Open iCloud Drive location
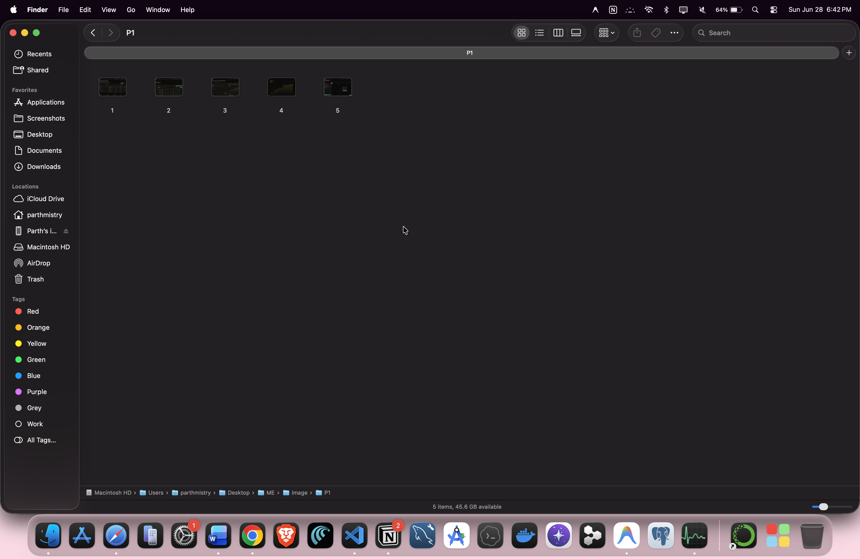The width and height of the screenshot is (860, 559). point(45,199)
